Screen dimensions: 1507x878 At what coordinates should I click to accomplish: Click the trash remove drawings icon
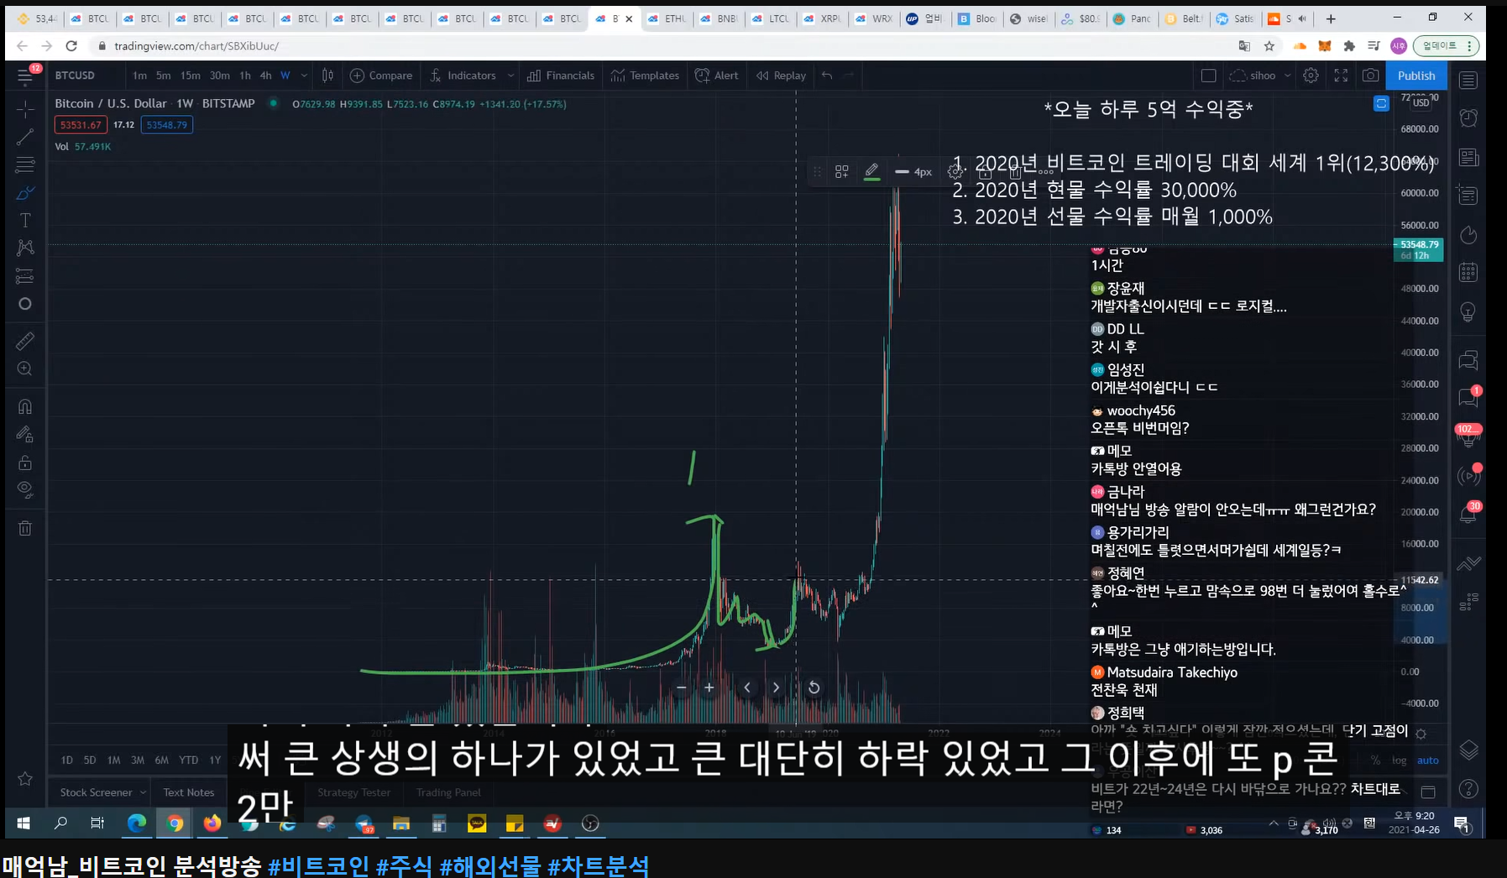pyautogui.click(x=25, y=528)
